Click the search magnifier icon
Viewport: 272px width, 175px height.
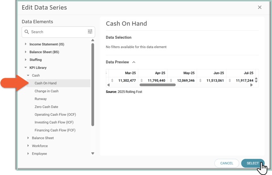point(26,32)
